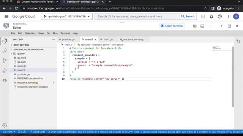This screenshot has width=243, height=136.
Task: Open the Run menu
Action: point(55,33)
